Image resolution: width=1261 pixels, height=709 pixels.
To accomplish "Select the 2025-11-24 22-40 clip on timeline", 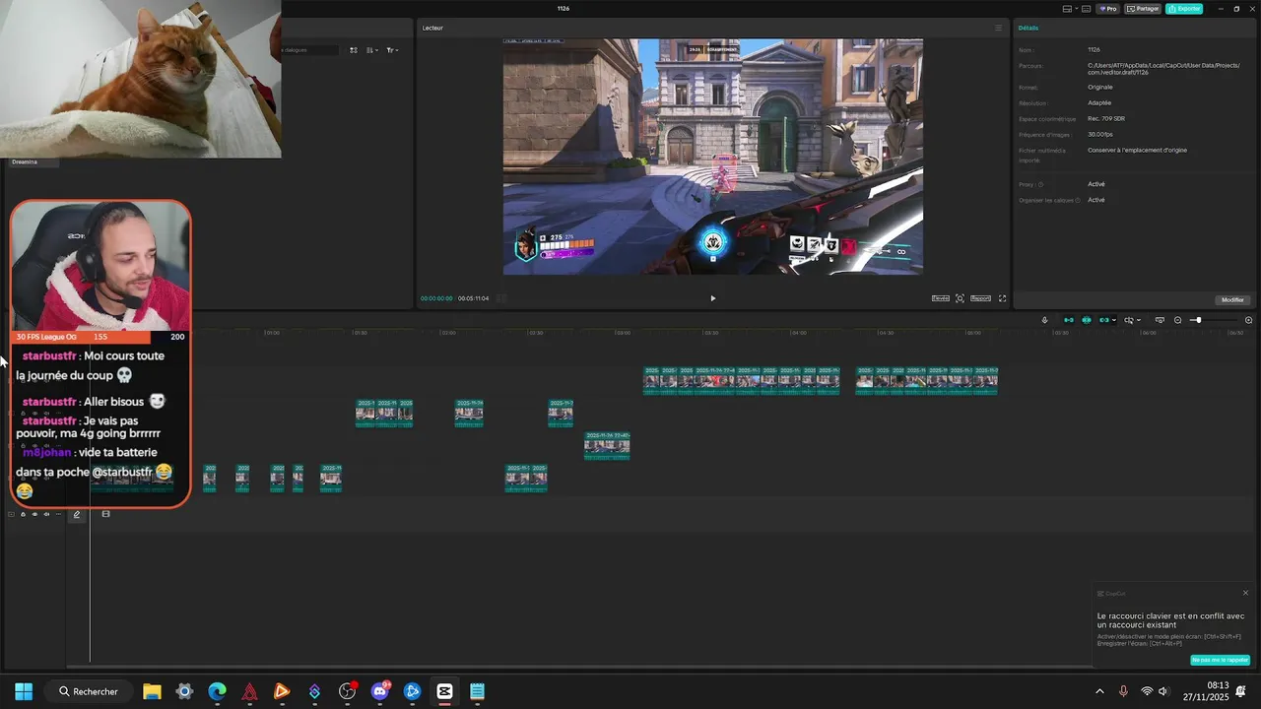I will coord(607,446).
